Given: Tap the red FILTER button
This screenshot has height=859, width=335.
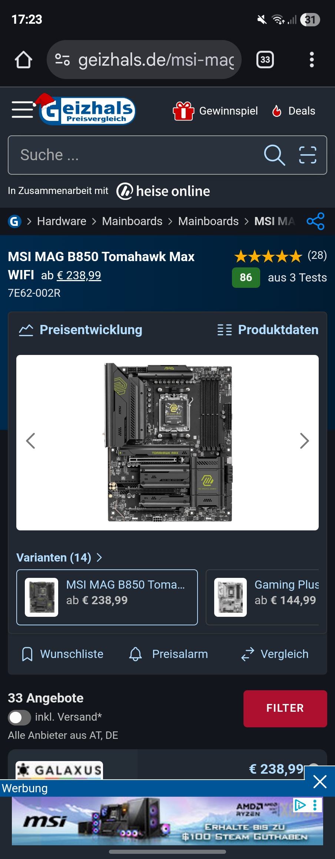Looking at the screenshot, I should (x=285, y=708).
